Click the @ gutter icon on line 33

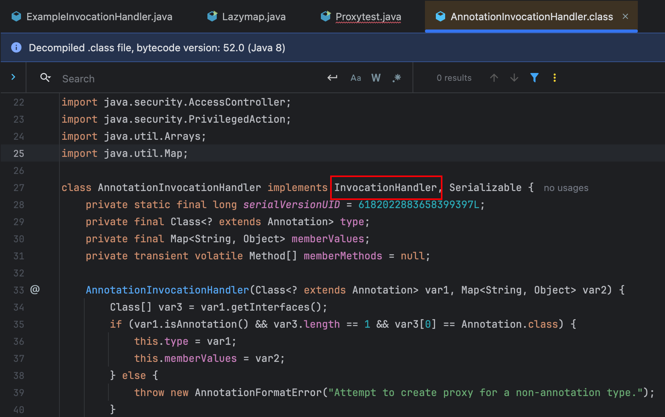pos(35,290)
